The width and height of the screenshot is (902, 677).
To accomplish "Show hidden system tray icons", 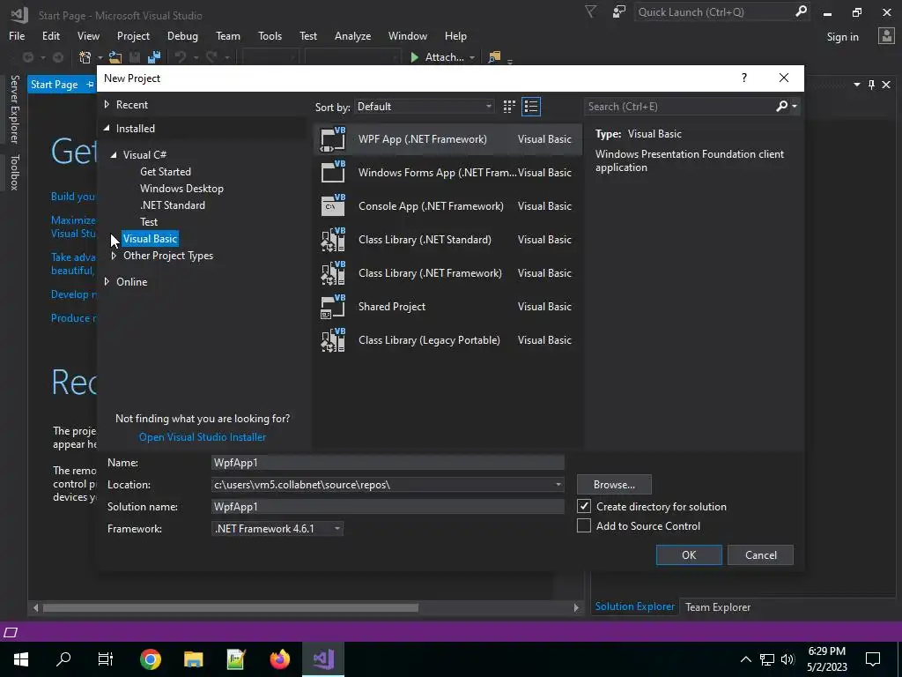I will 745,659.
